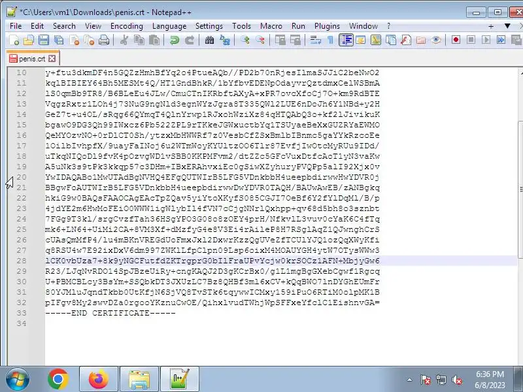Print the document via printer icon
Image resolution: width=523 pixels, height=392 pixels.
tap(104, 41)
